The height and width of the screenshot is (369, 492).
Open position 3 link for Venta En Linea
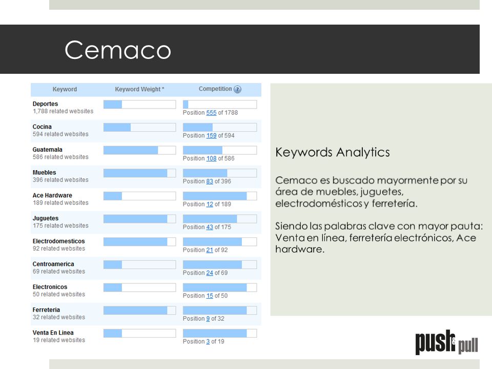pyautogui.click(x=208, y=342)
